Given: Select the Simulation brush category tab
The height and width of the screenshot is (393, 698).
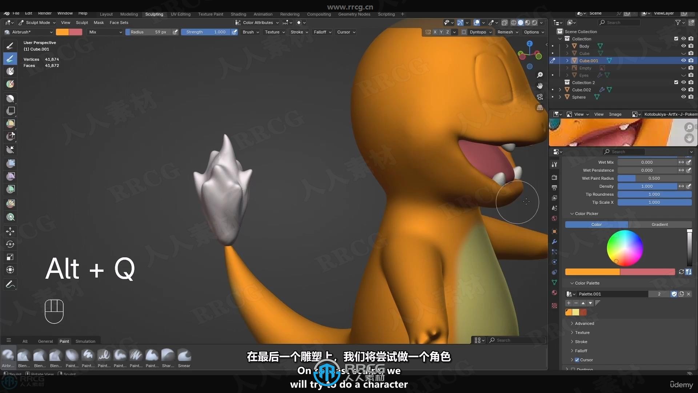Looking at the screenshot, I should (x=85, y=341).
